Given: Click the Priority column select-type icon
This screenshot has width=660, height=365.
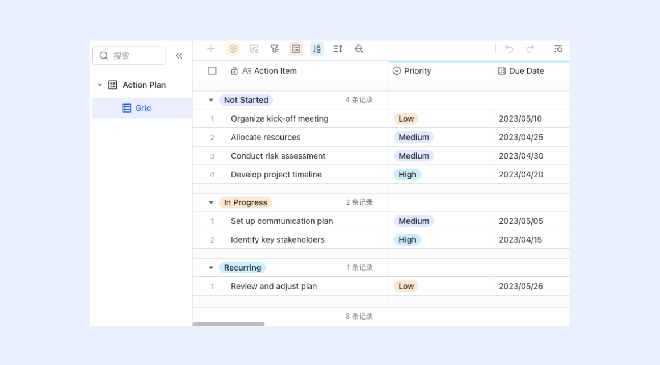Looking at the screenshot, I should (397, 71).
